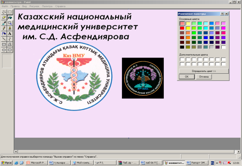Close the Изменение палитры dialog
This screenshot has height=166, width=242.
coord(226,14)
